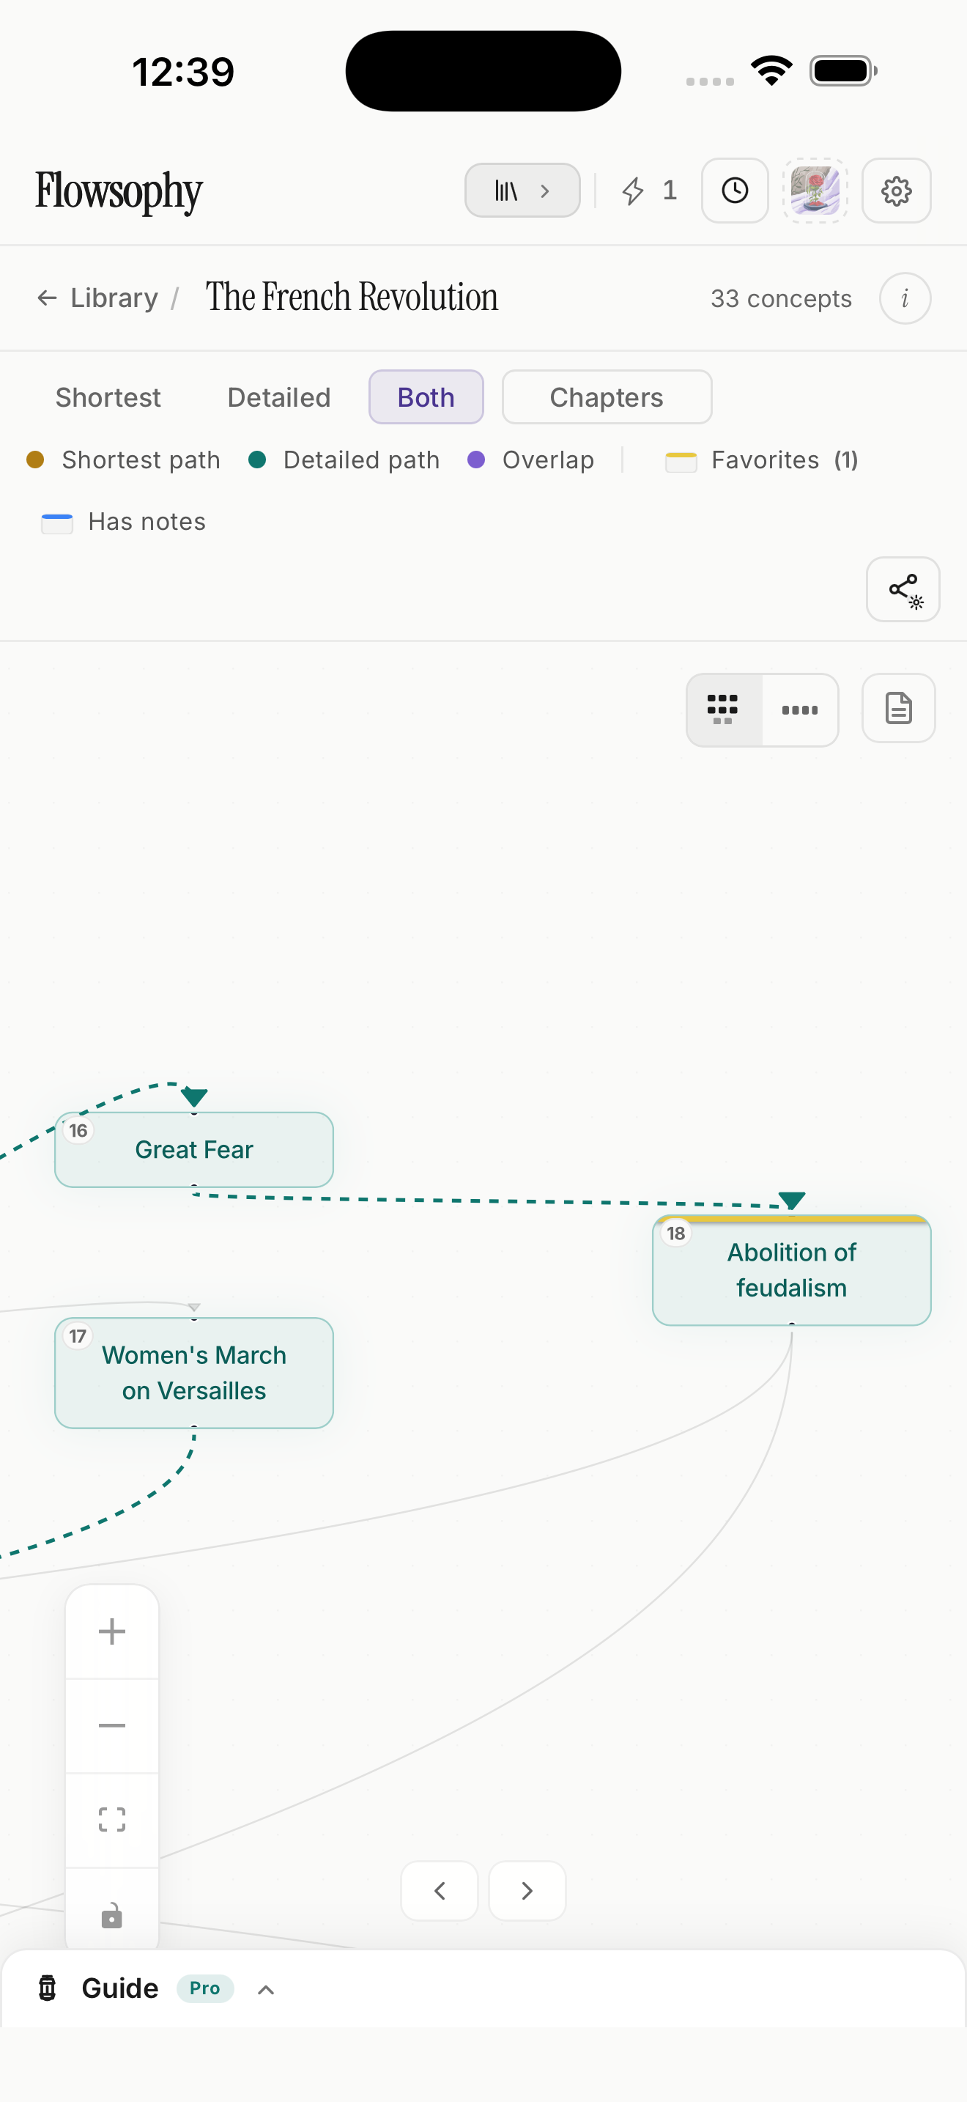This screenshot has width=967, height=2102.
Task: Zoom in on the concept map
Action: click(111, 1632)
